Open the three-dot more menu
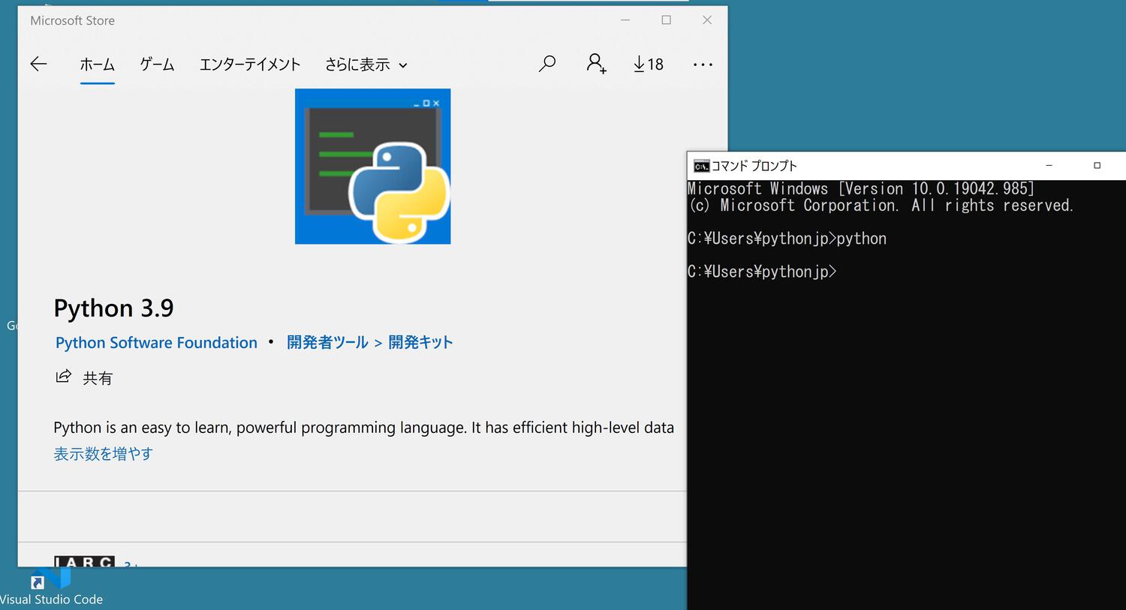 pyautogui.click(x=703, y=65)
